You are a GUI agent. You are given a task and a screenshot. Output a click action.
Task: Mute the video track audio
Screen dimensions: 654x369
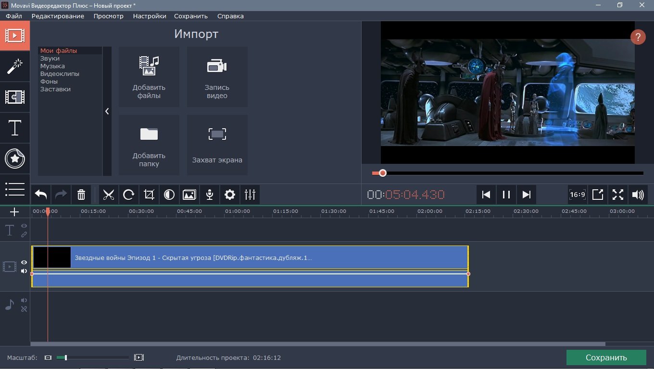pos(24,271)
